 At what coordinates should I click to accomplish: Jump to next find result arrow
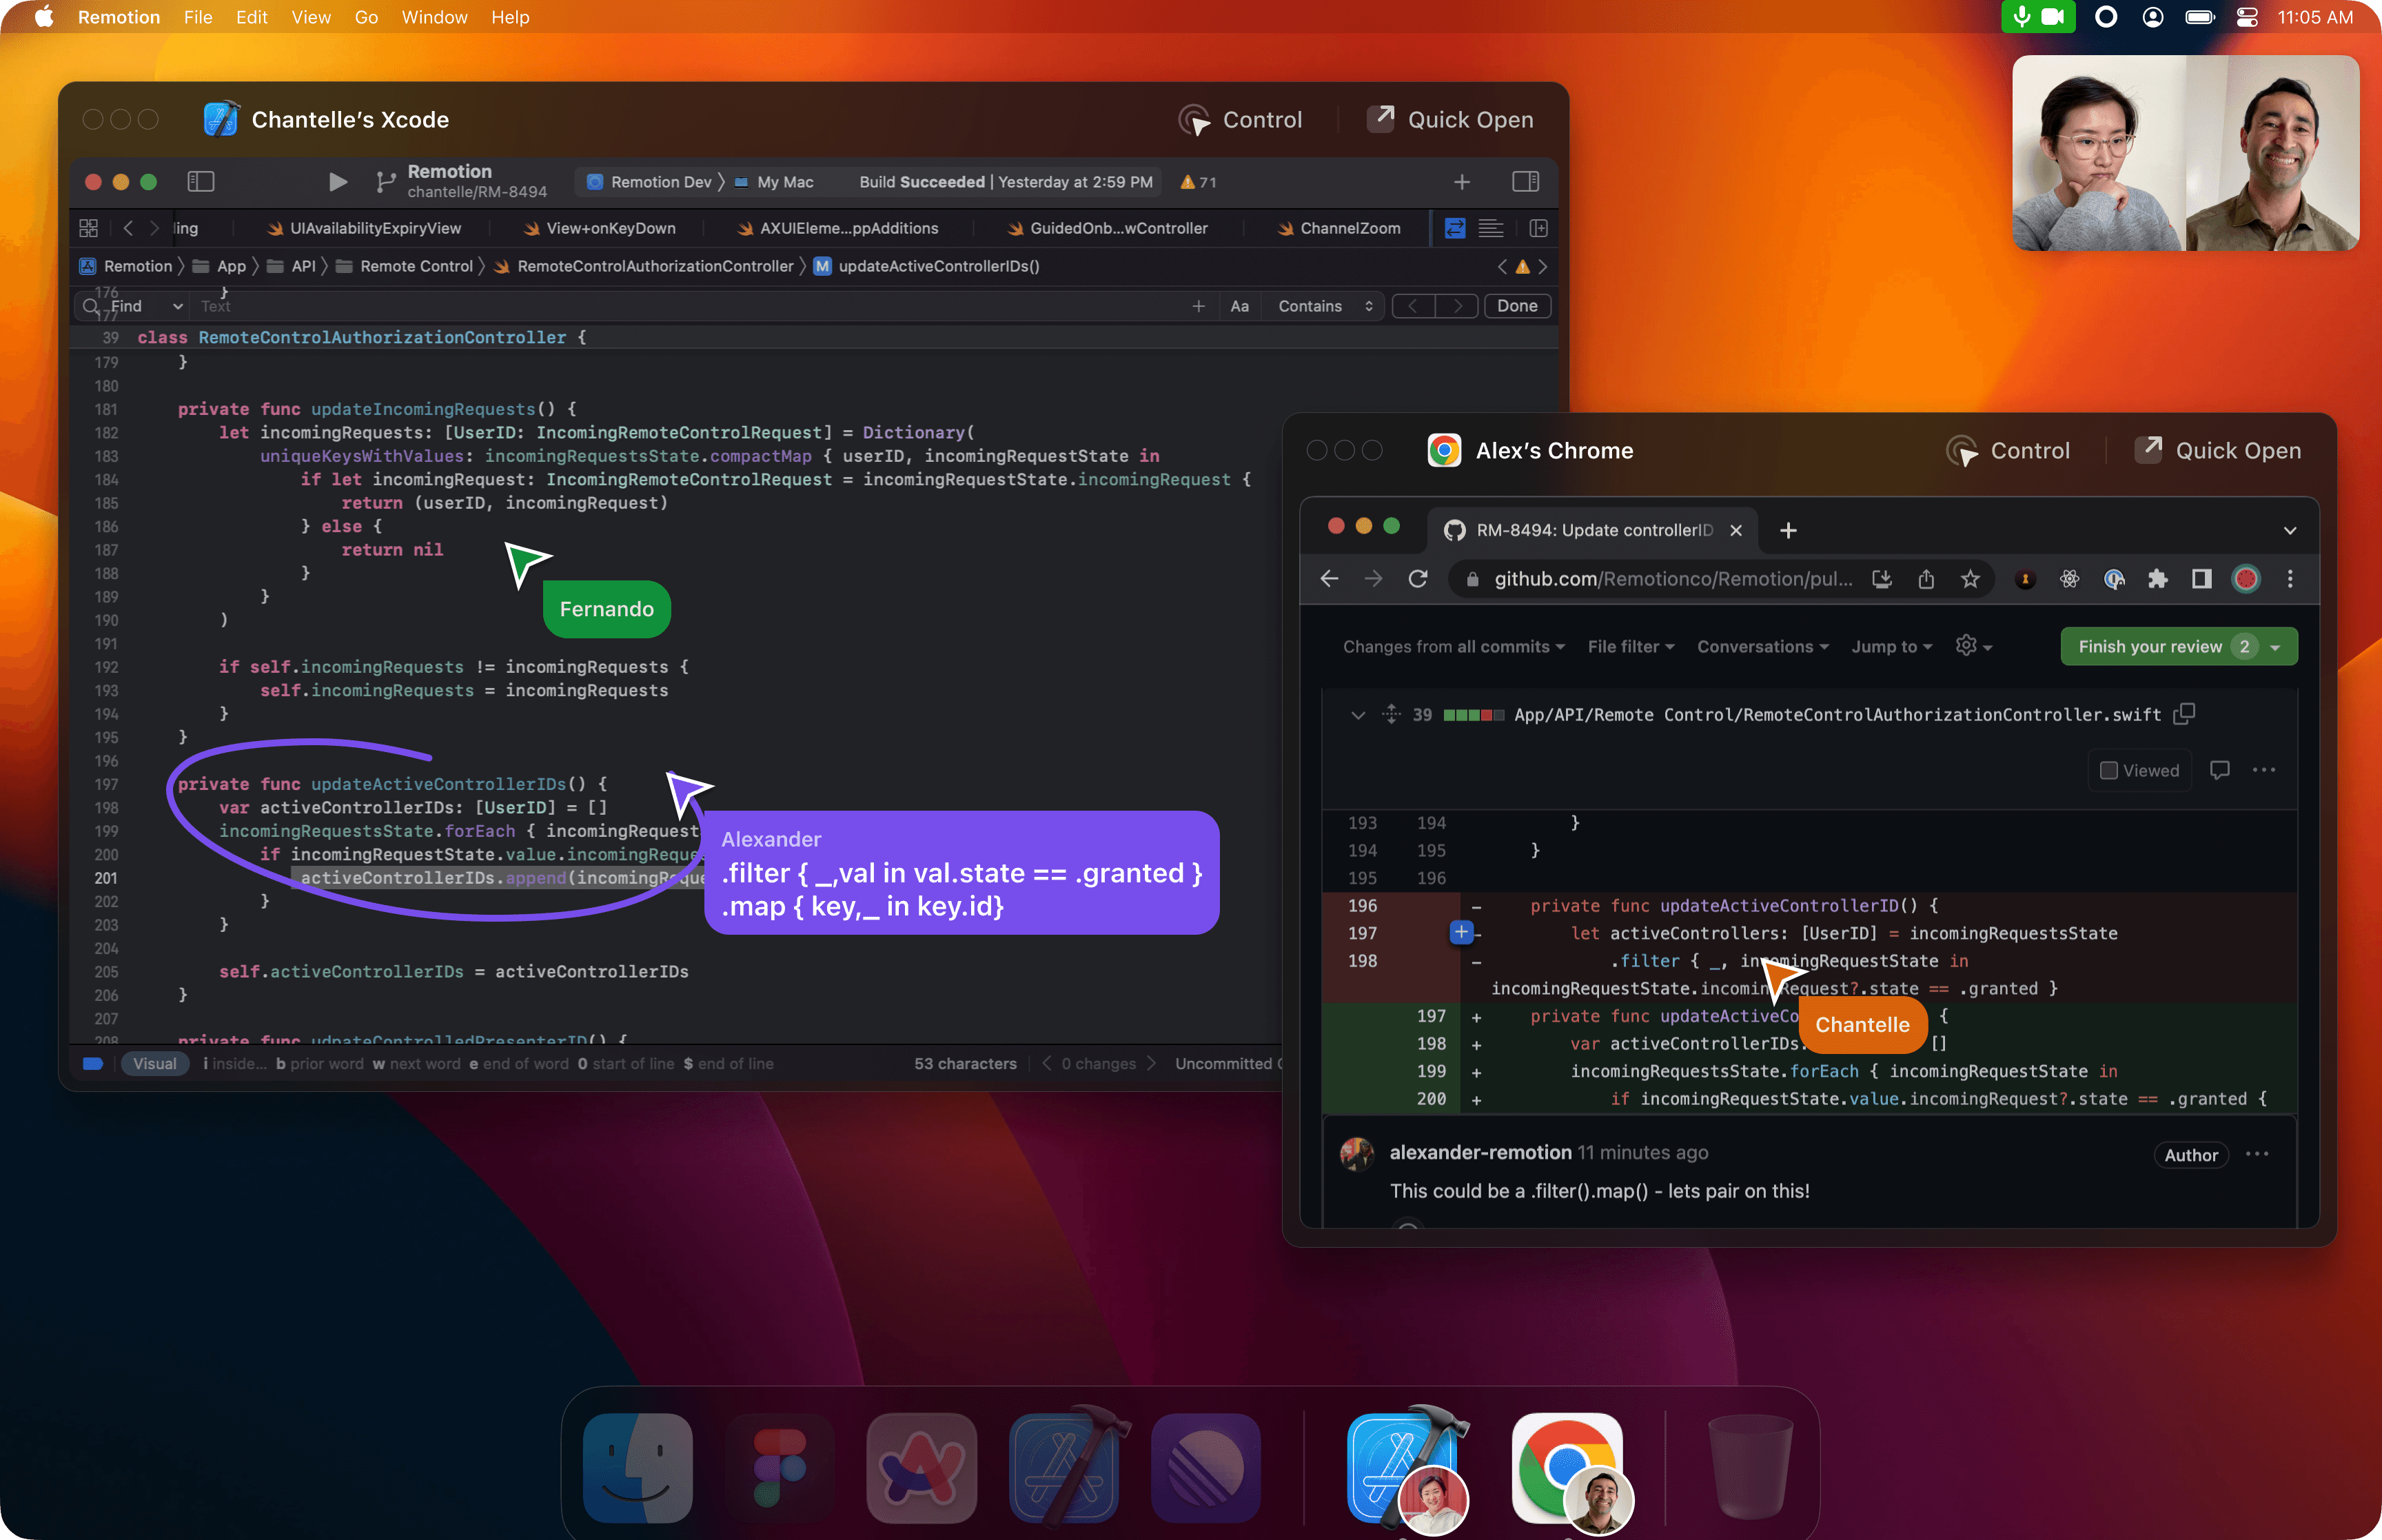(x=1458, y=306)
